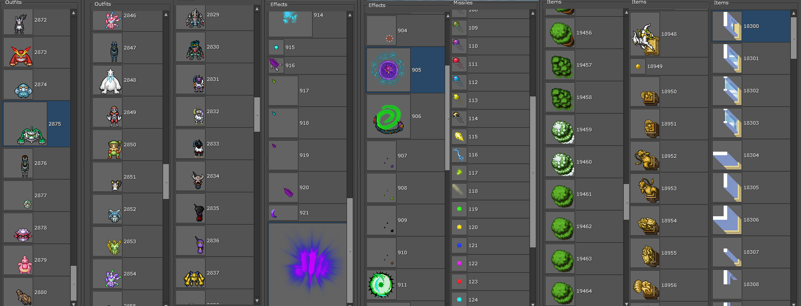Select the cyan dot effect 915
The height and width of the screenshot is (306, 801).
coord(276,47)
